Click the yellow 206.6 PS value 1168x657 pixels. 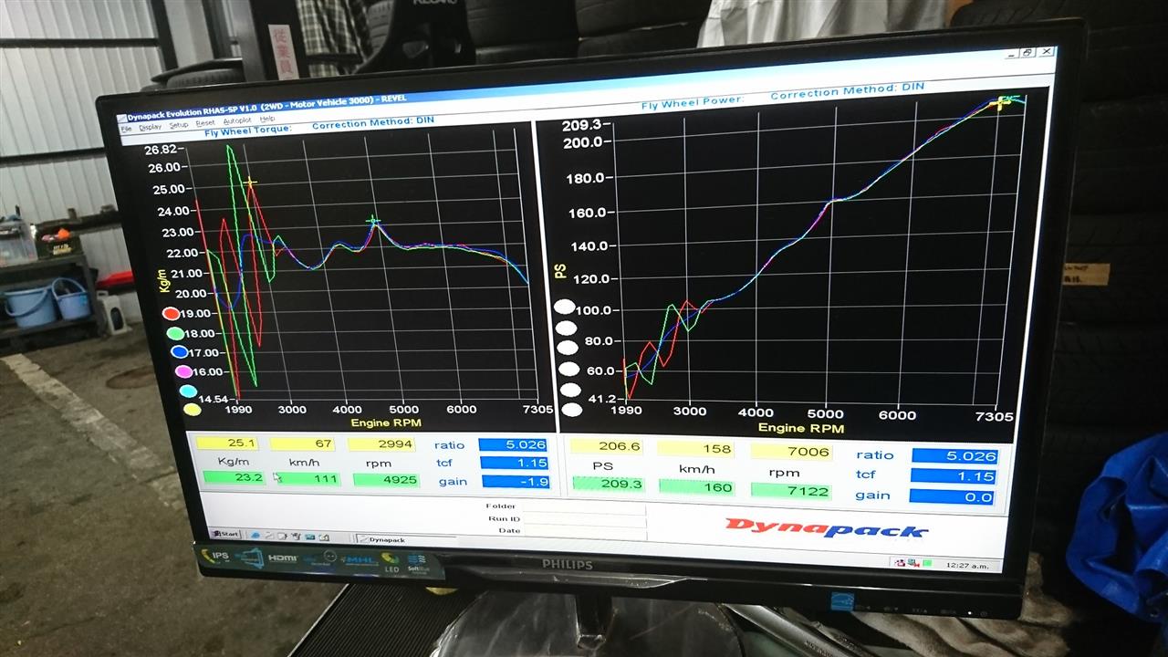click(604, 447)
